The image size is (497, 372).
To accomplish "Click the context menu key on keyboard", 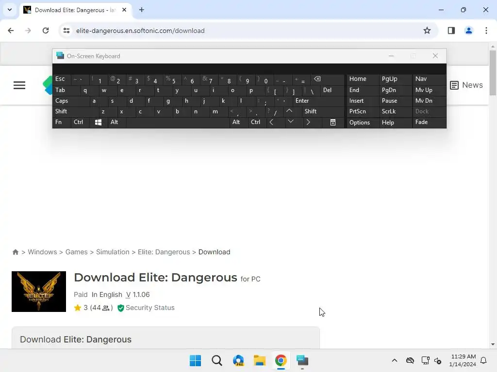I will (x=333, y=123).
